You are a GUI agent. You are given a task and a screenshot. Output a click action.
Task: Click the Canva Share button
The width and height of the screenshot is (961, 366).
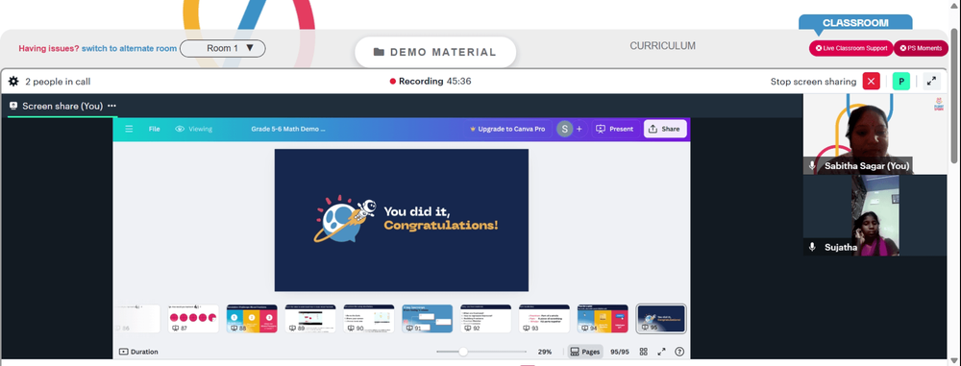(665, 129)
